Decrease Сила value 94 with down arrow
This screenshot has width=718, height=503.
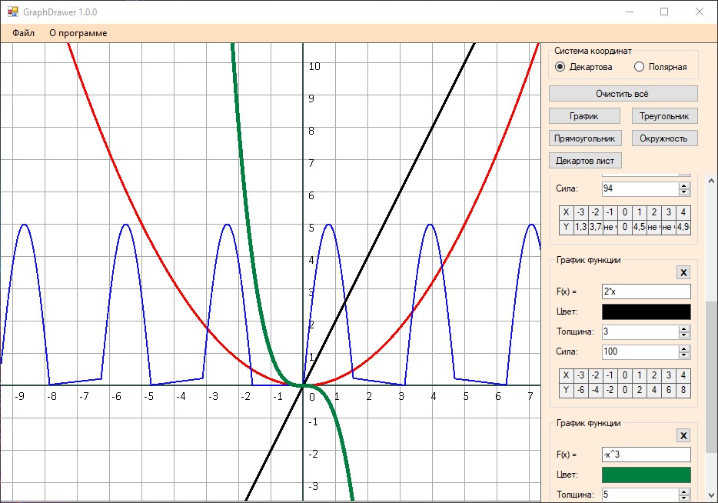coord(684,192)
